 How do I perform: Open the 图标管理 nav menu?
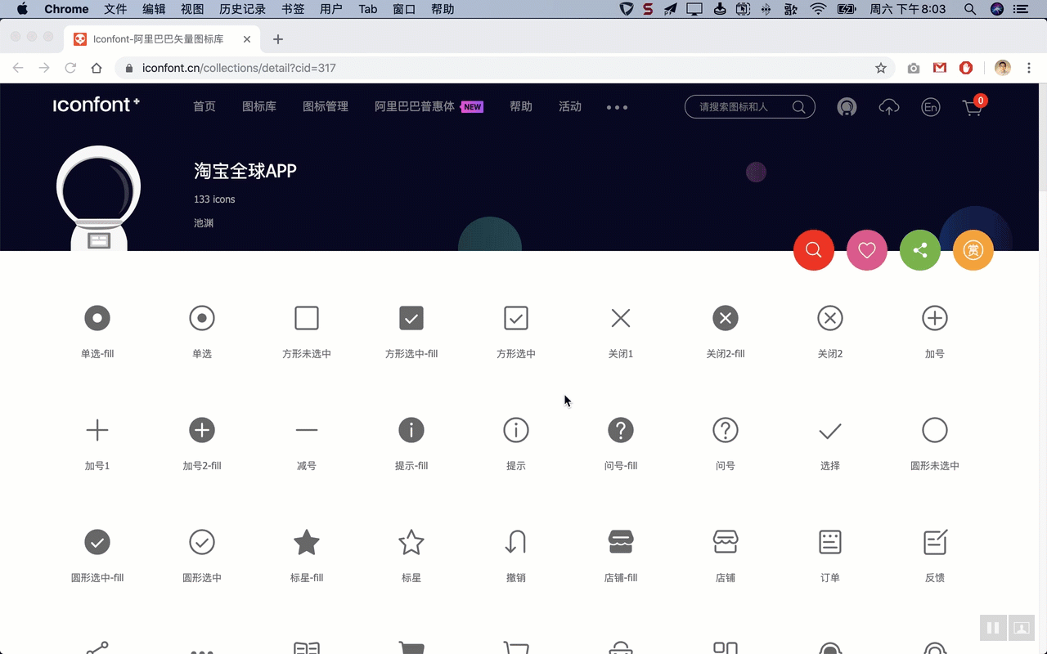326,106
